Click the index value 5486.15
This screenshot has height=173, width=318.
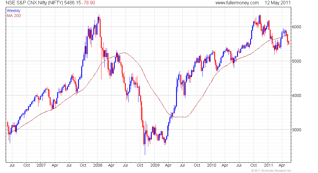click(x=72, y=3)
